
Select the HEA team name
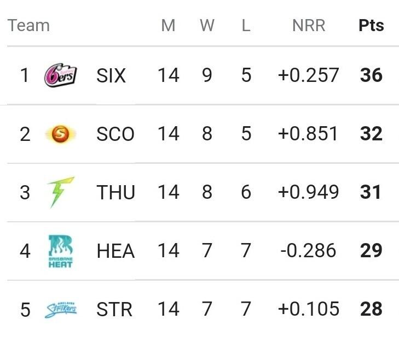[115, 251]
